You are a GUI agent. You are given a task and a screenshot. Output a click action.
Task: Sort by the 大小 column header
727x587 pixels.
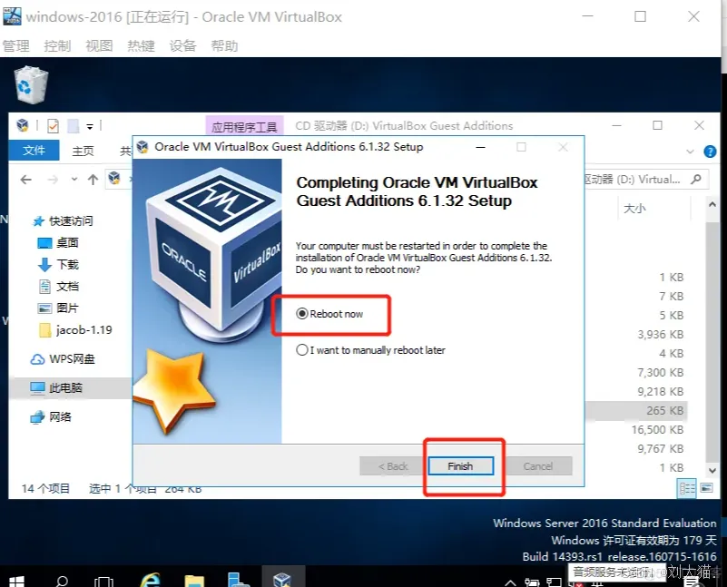click(634, 209)
